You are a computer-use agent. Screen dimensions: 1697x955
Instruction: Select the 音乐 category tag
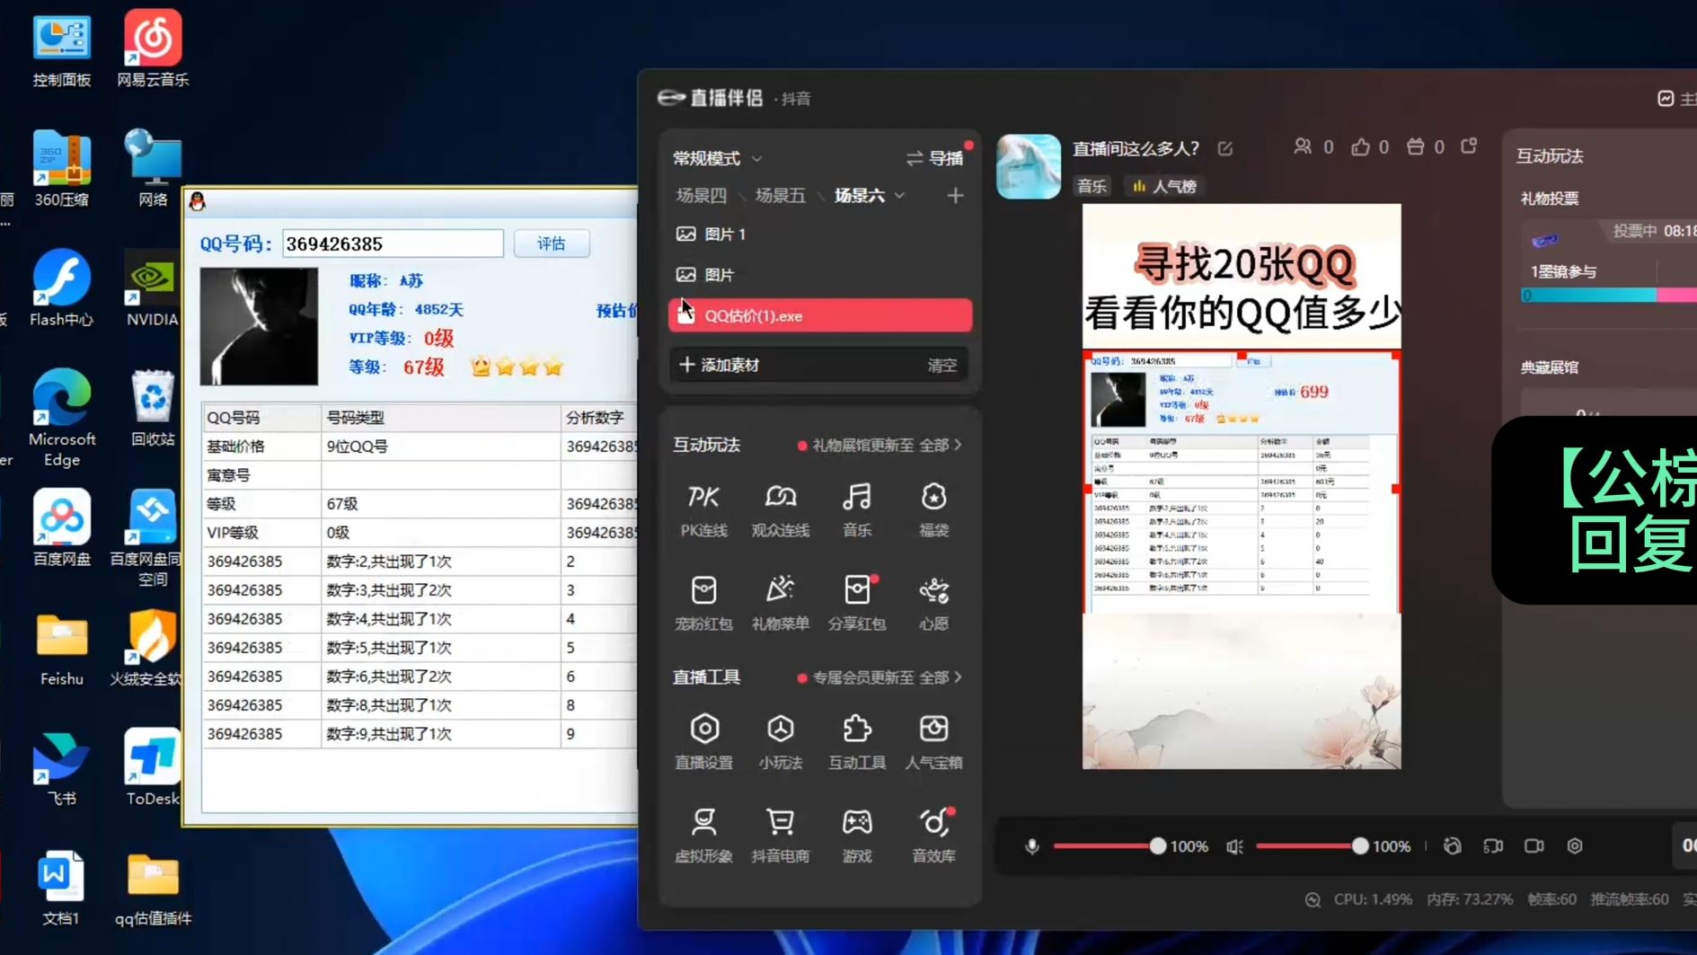pos(1092,186)
